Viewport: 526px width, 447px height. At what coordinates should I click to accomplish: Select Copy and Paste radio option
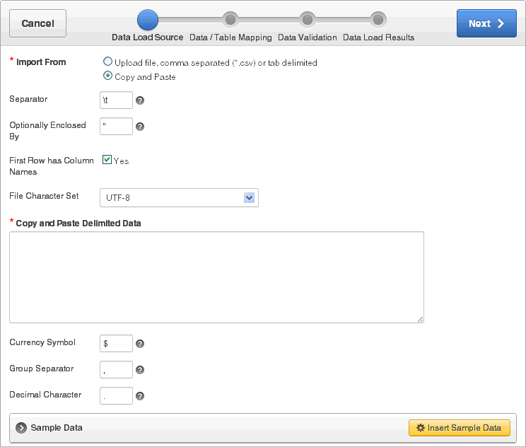(107, 76)
